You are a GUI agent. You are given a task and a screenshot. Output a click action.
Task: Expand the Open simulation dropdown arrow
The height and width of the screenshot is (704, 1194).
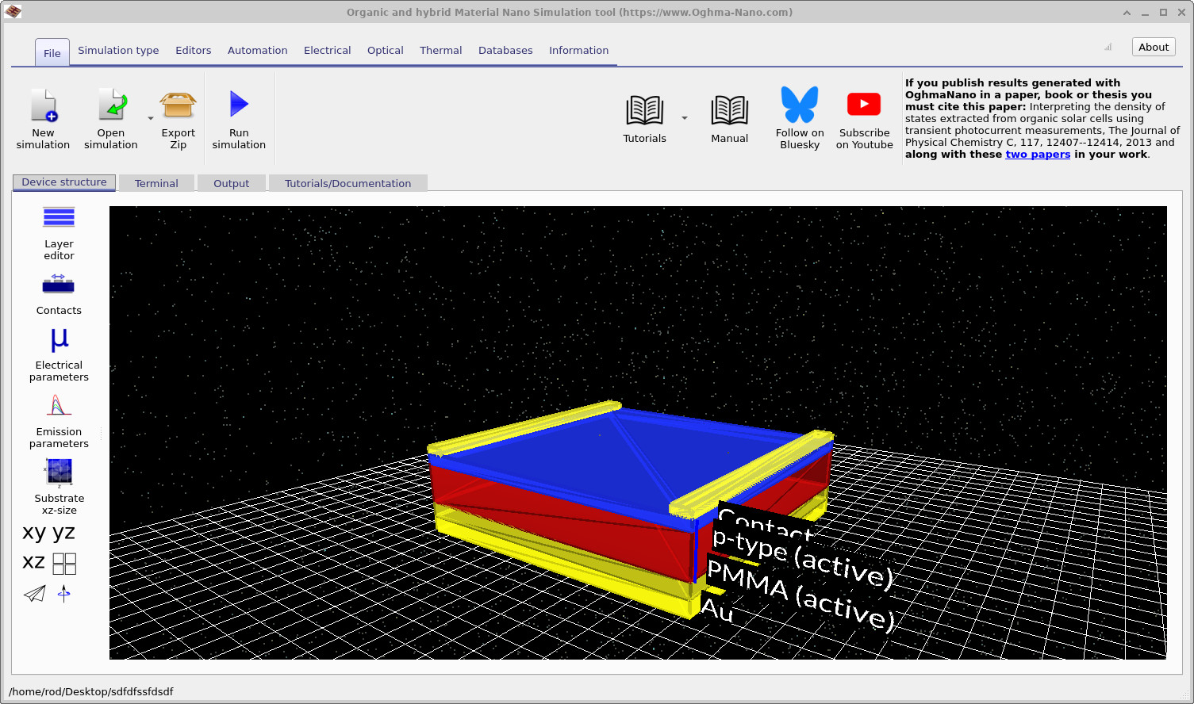pyautogui.click(x=151, y=119)
